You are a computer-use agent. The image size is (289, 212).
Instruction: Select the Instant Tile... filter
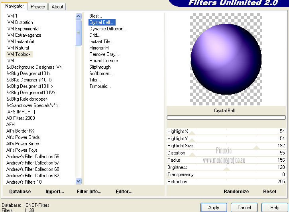tap(101, 42)
